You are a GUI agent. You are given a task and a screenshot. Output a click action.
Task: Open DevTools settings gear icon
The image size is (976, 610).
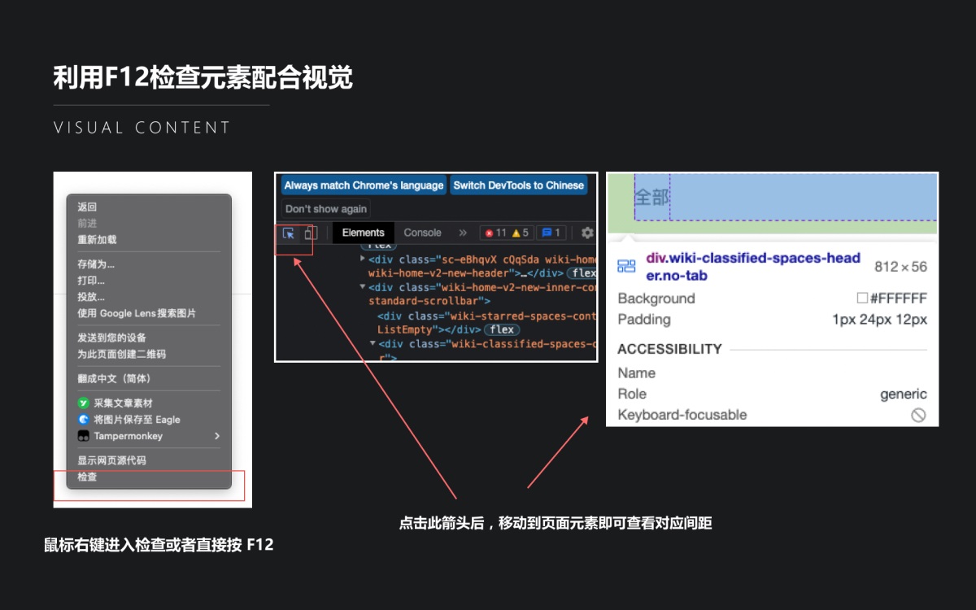(587, 233)
